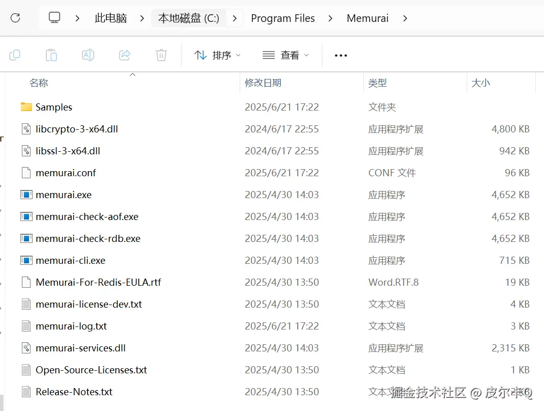Open the 排序 sort dropdown

click(217, 55)
